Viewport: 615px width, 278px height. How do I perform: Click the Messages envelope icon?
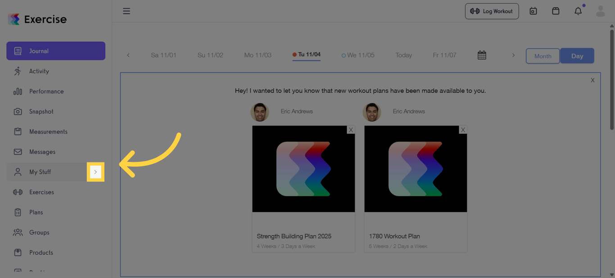pos(18,152)
